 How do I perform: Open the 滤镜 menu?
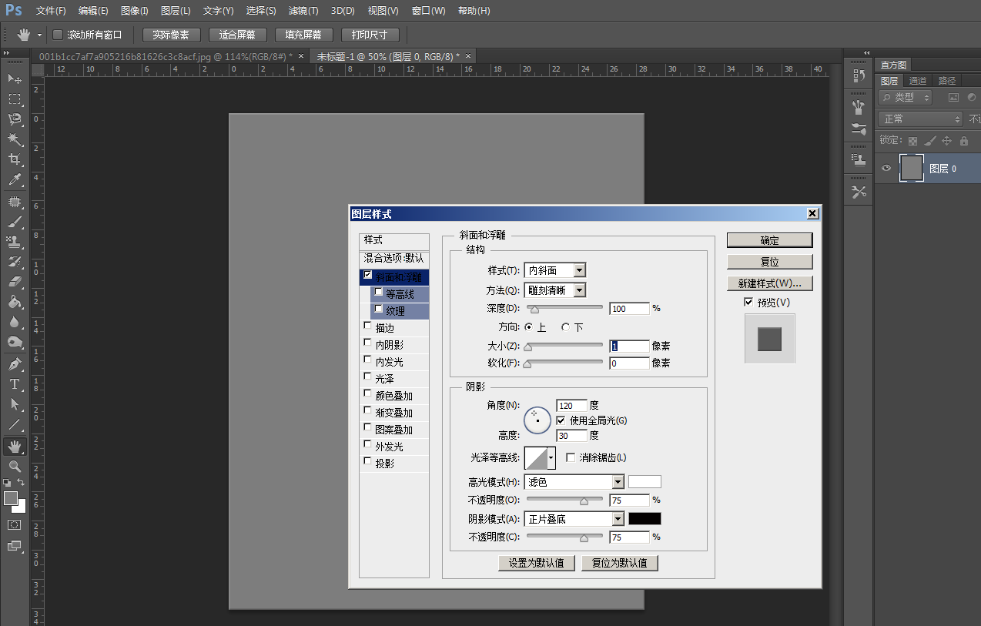click(303, 11)
